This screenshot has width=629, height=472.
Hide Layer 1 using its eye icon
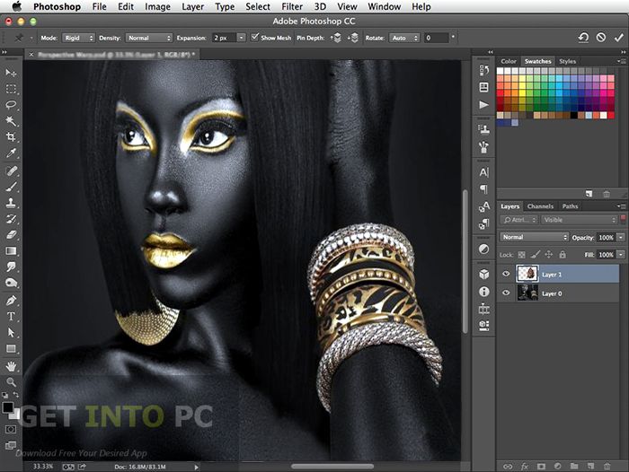coord(507,275)
